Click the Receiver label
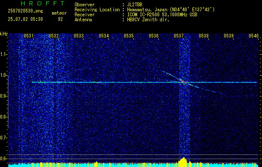262x167 pixels. pyautogui.click(x=85, y=15)
